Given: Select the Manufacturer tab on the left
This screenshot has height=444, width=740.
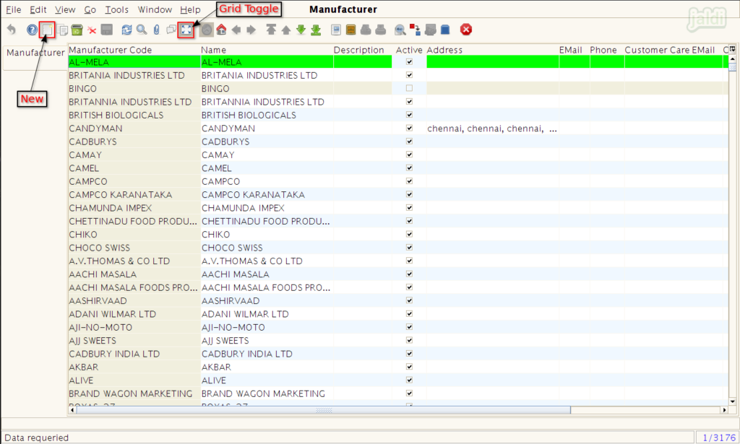Looking at the screenshot, I should (35, 53).
